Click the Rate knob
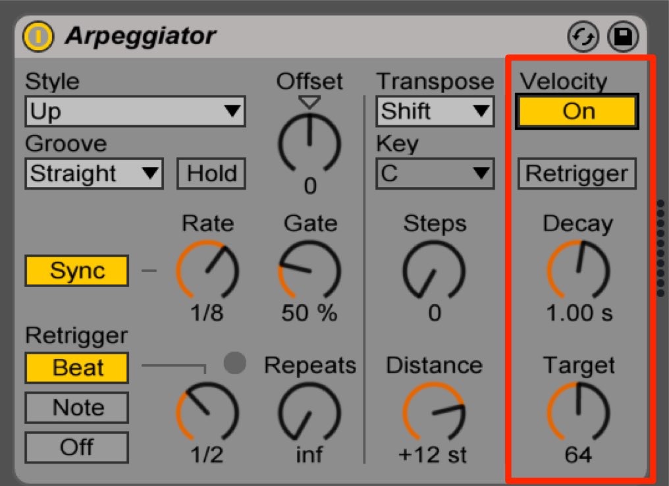 coord(207,270)
